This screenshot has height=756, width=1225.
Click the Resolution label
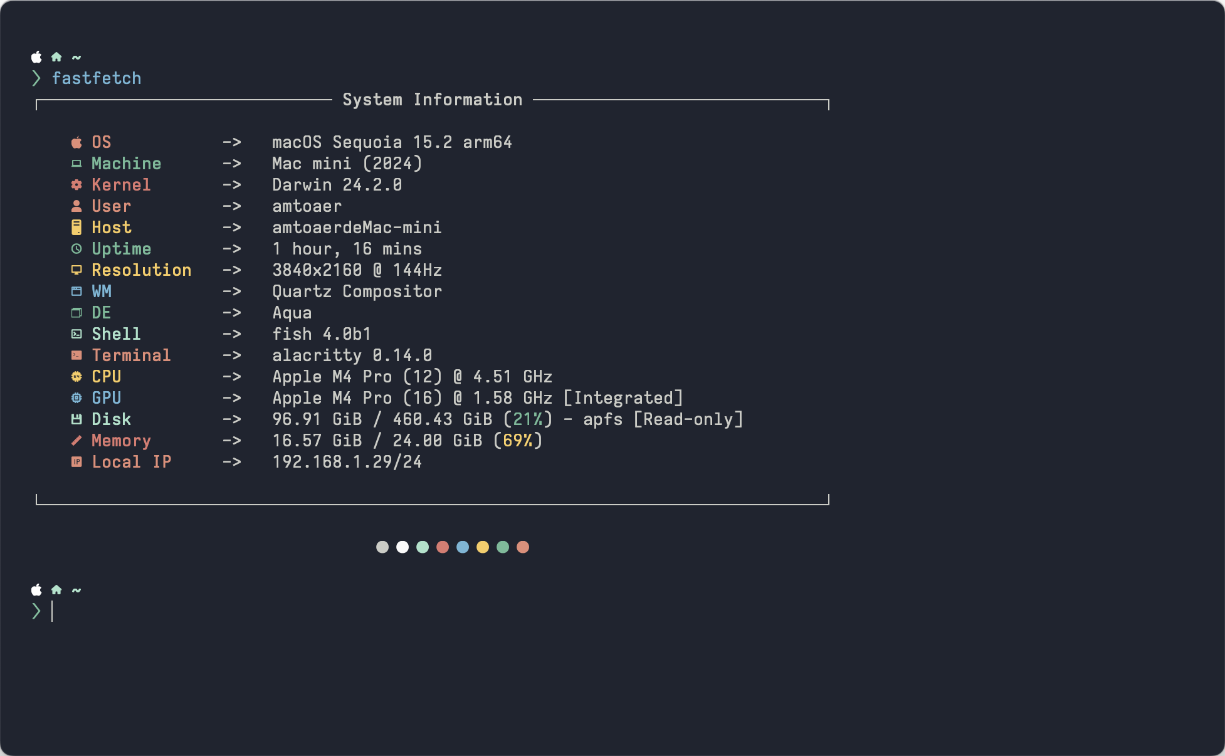click(142, 270)
